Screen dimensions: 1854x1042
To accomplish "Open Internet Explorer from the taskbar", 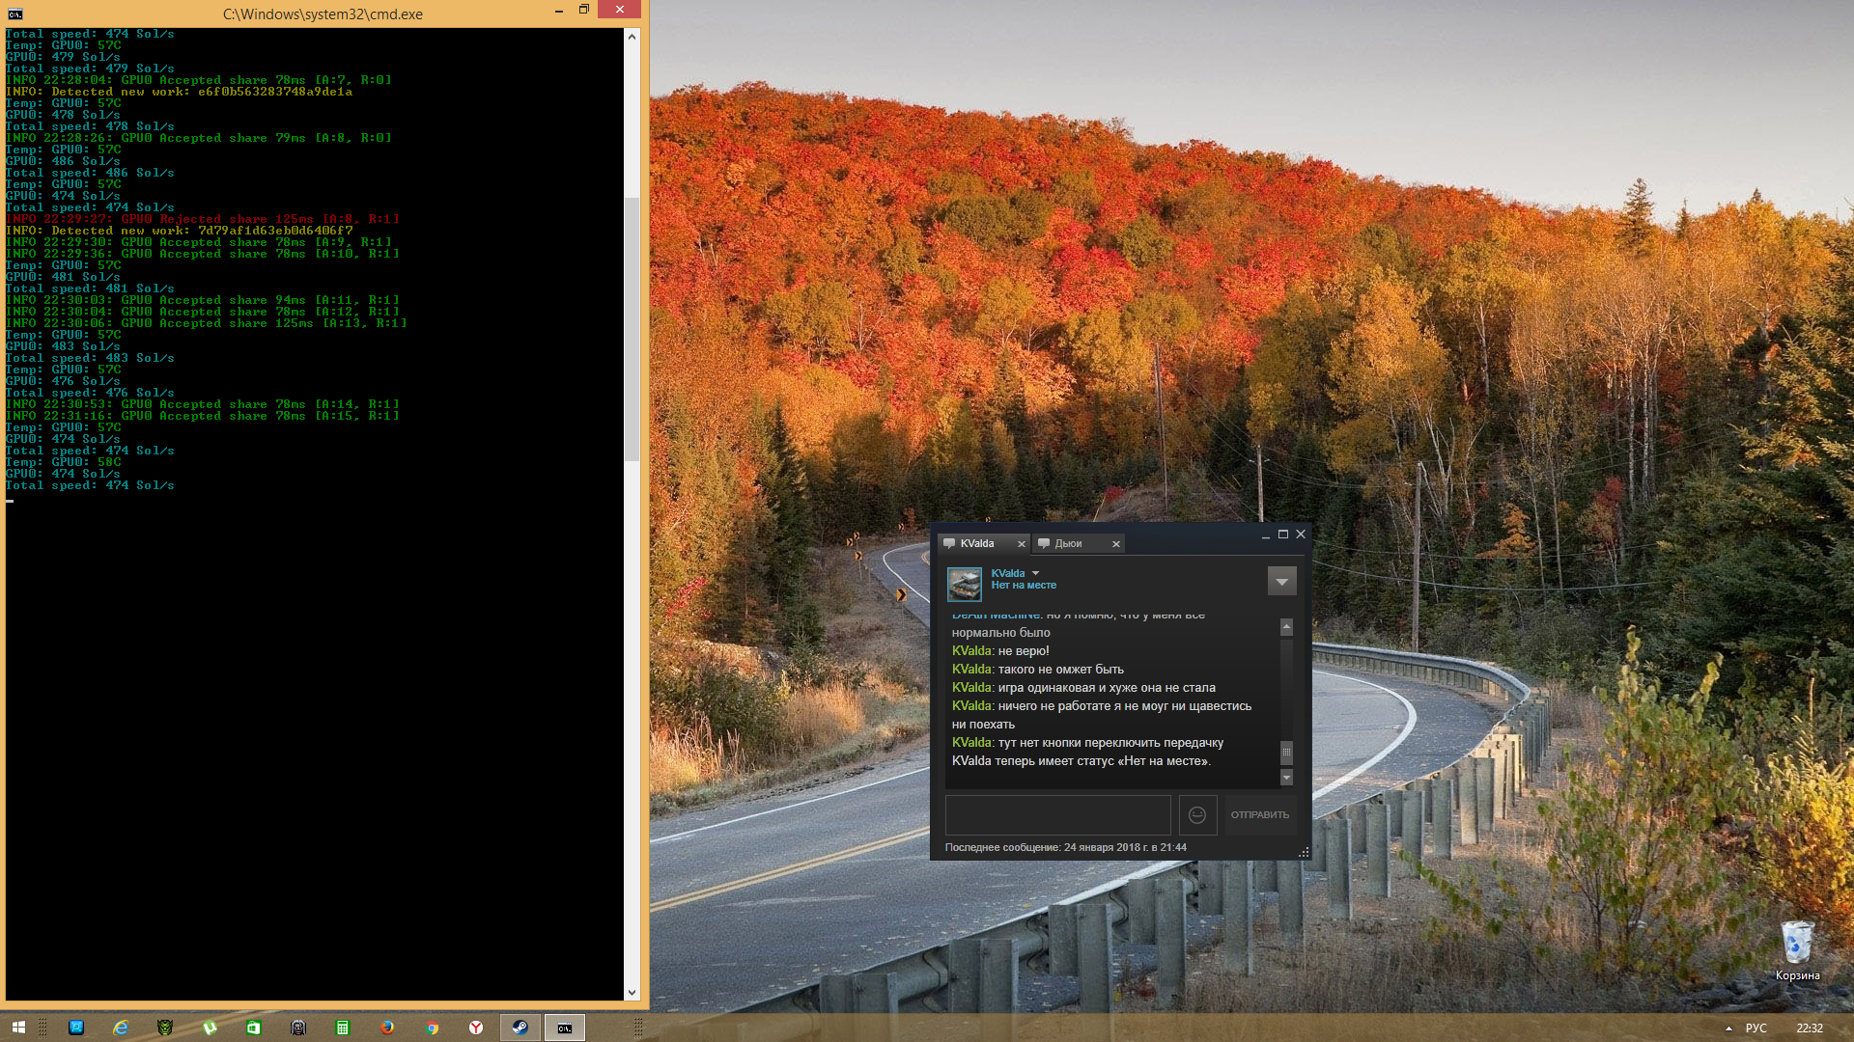I will [x=121, y=1028].
